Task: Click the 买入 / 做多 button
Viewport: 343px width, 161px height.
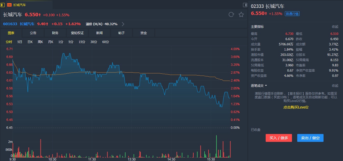Action: (x=279, y=138)
